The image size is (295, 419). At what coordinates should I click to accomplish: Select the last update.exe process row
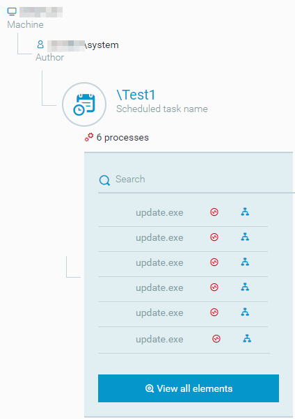point(184,340)
